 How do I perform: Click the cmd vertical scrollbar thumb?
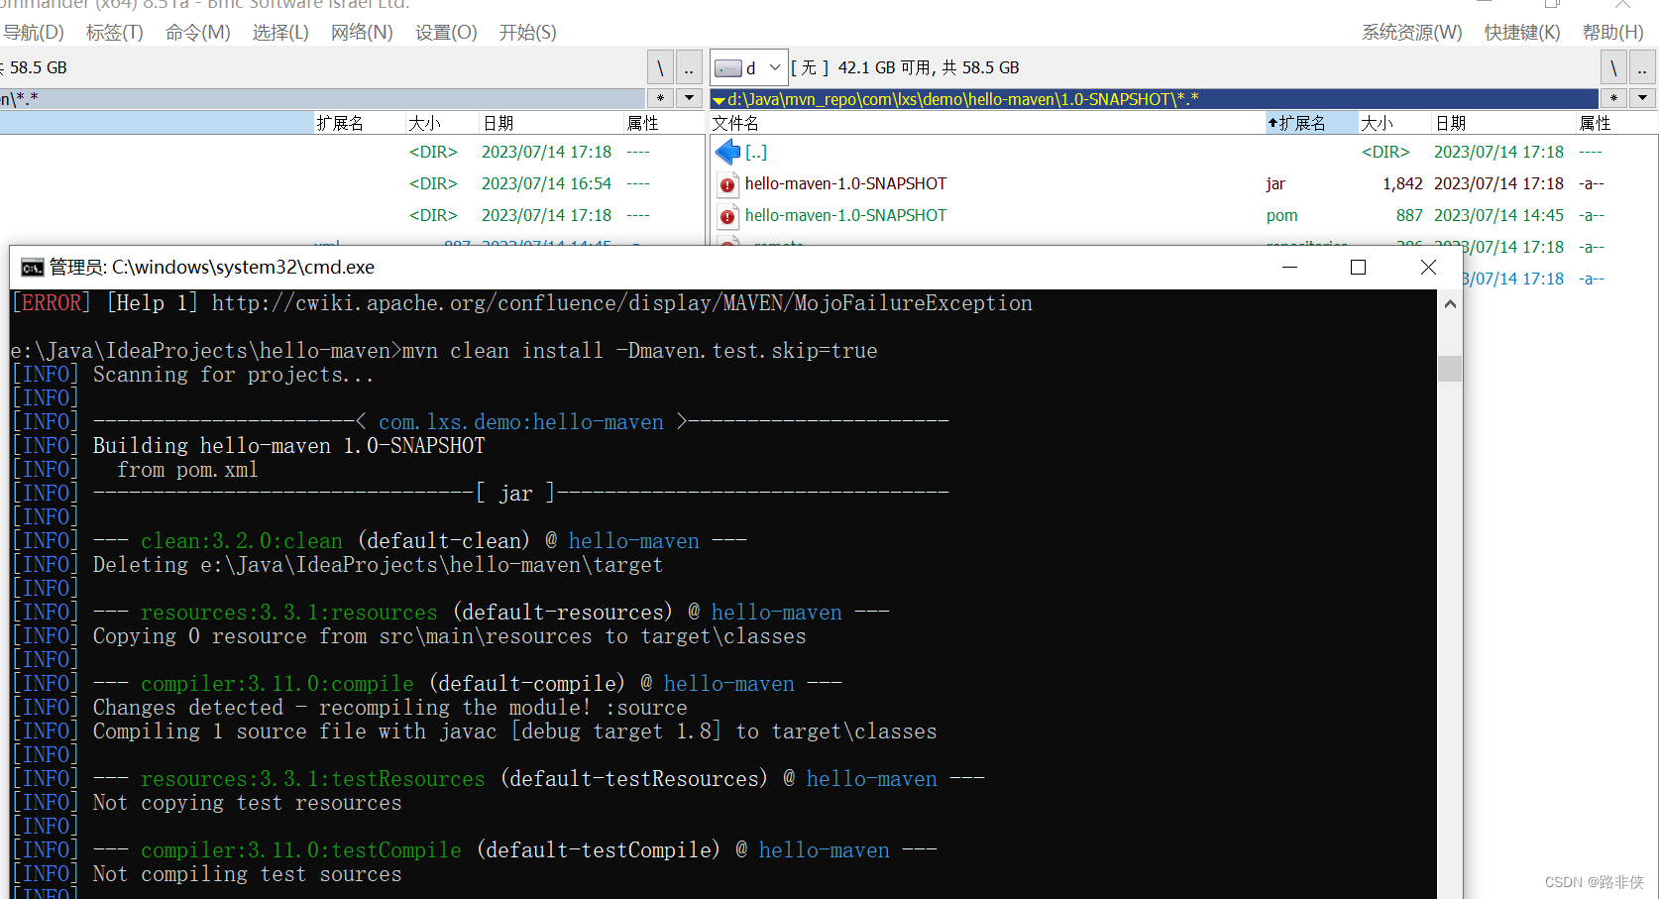point(1450,368)
